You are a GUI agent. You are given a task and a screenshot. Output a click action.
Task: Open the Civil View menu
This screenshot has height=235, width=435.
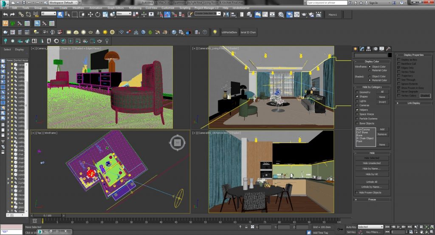(152, 8)
